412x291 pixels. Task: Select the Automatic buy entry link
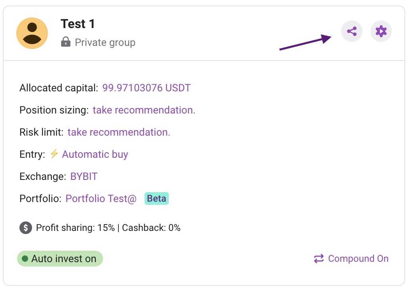click(x=95, y=154)
